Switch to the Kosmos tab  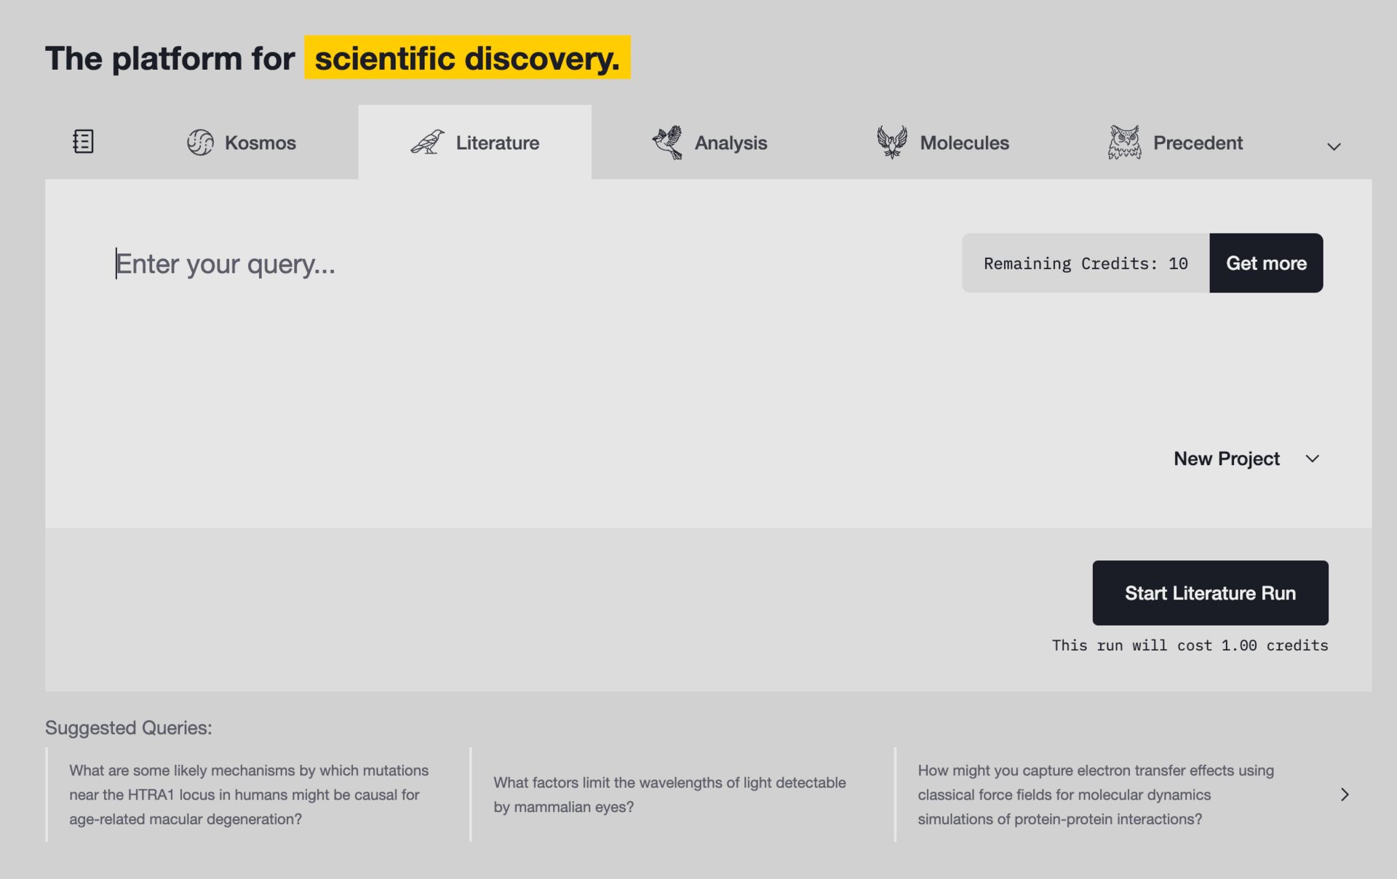(260, 143)
